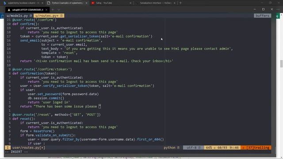Switch to the sqlalchemy boolean column browser tab
Image resolution: width=283 pixels, height=159 pixels.
[23, 3]
